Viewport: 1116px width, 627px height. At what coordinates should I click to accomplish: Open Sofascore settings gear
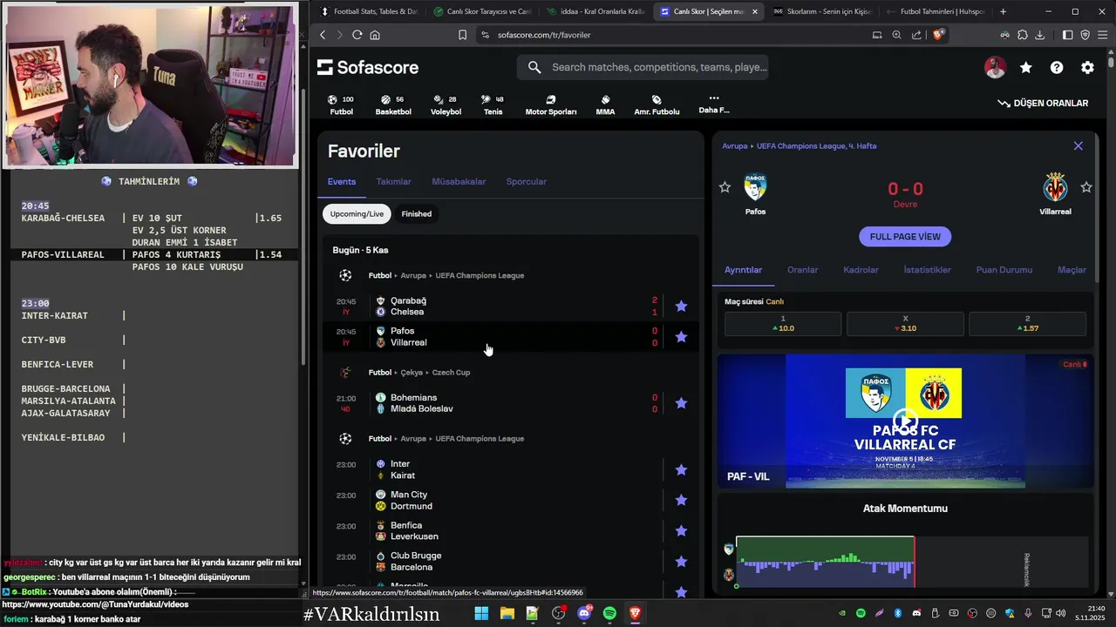pyautogui.click(x=1087, y=67)
